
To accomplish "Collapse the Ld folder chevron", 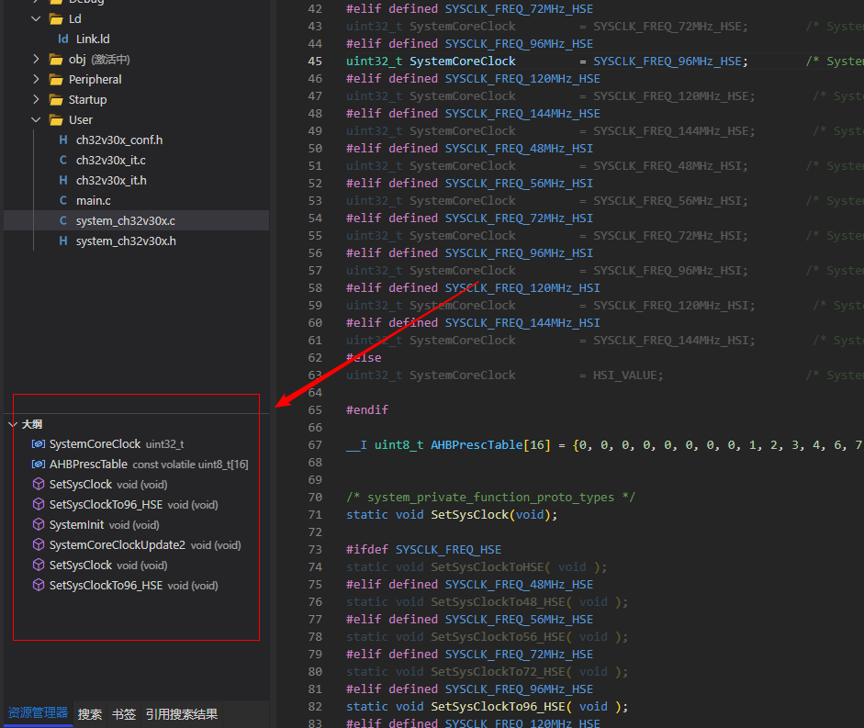I will [x=36, y=18].
